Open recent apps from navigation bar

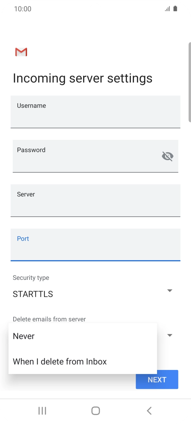click(42, 410)
